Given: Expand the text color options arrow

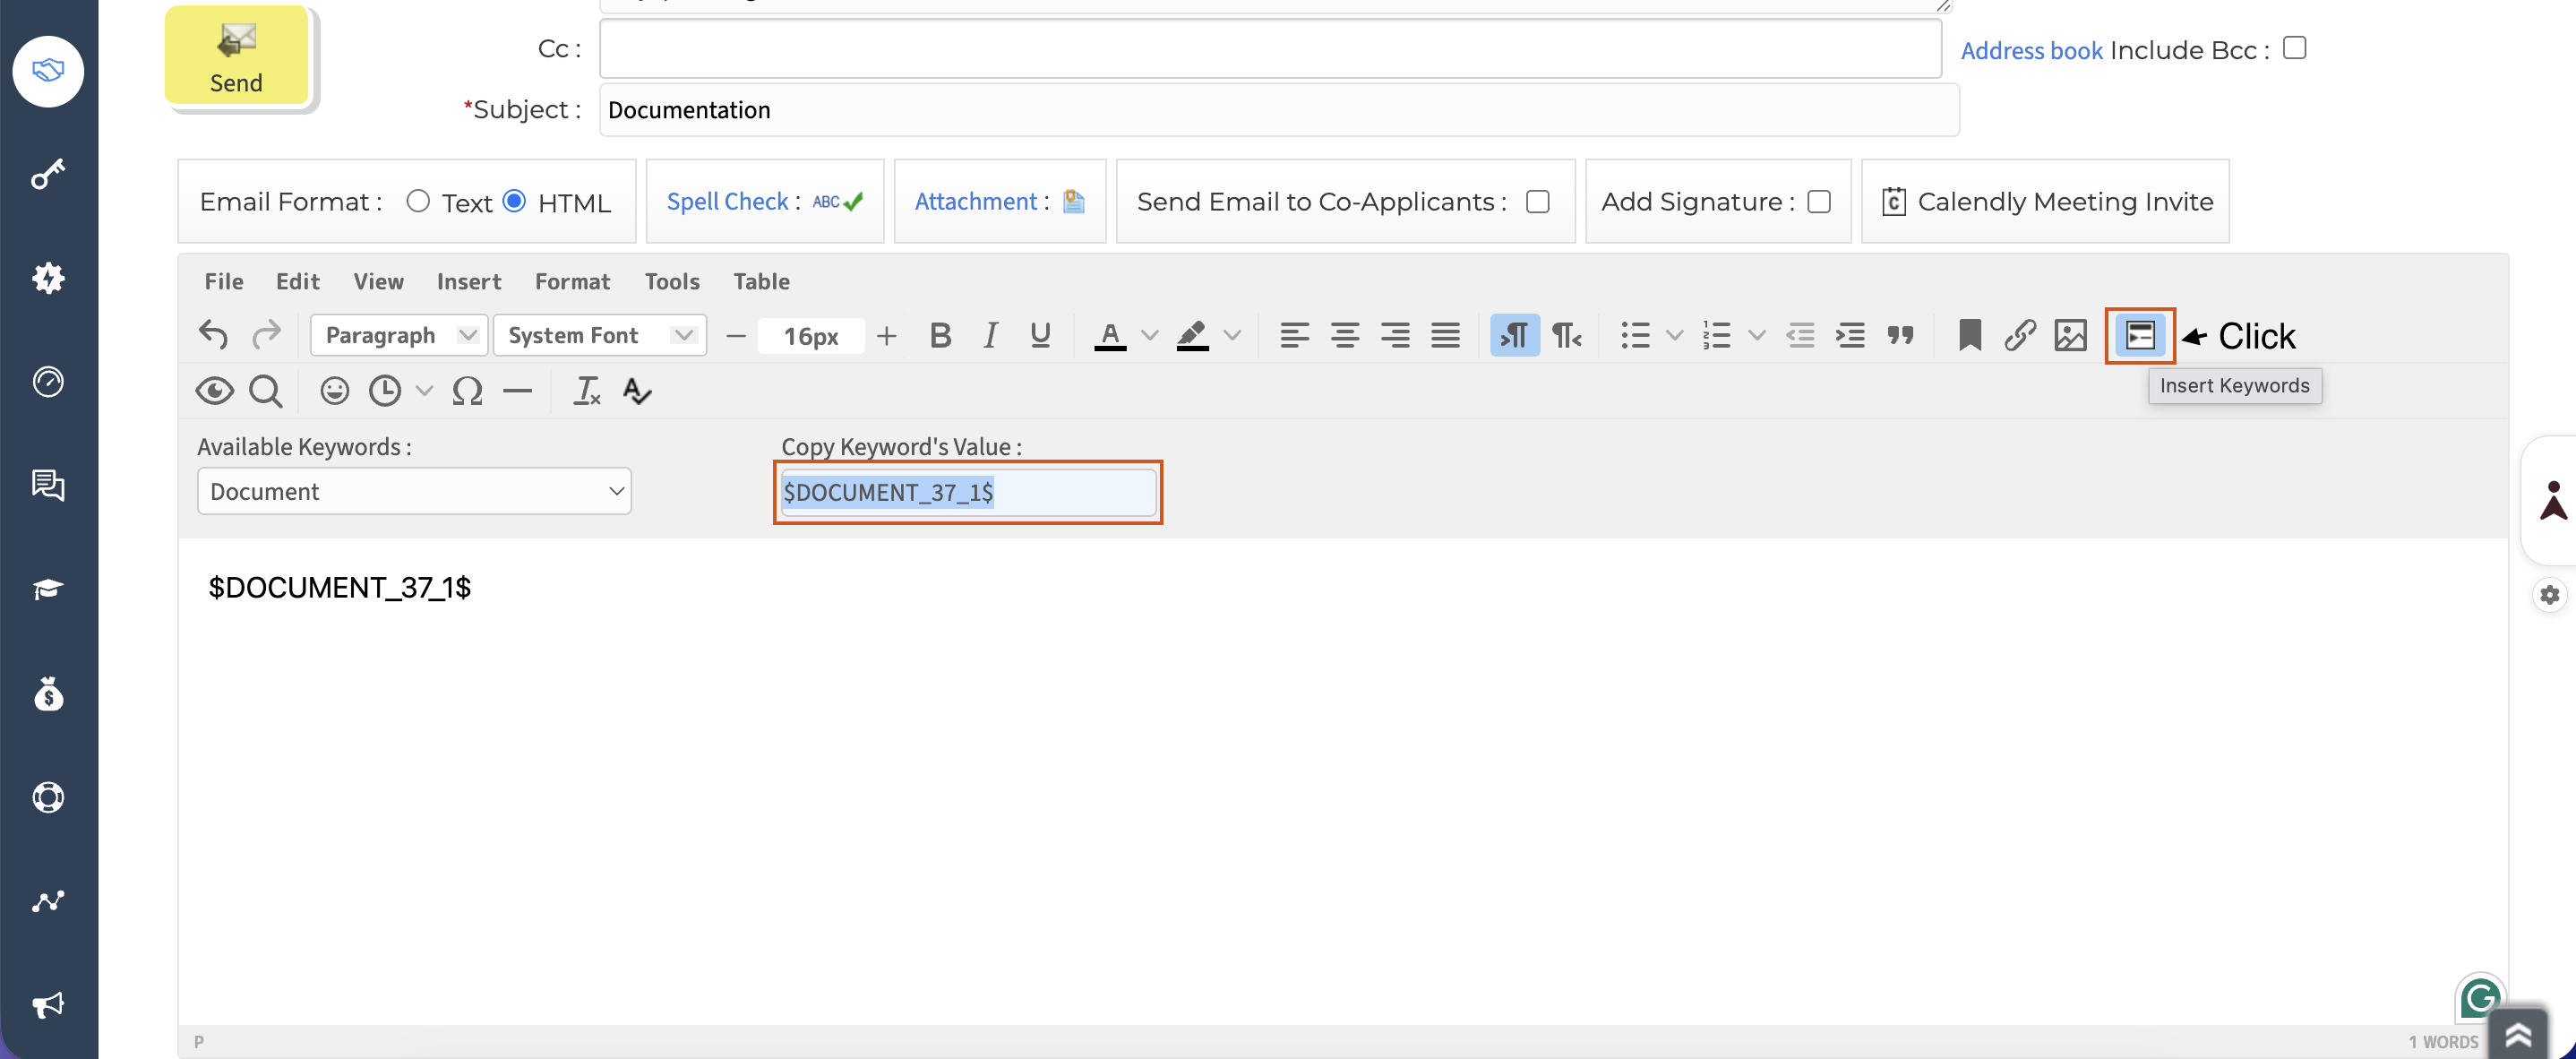Looking at the screenshot, I should point(1150,335).
